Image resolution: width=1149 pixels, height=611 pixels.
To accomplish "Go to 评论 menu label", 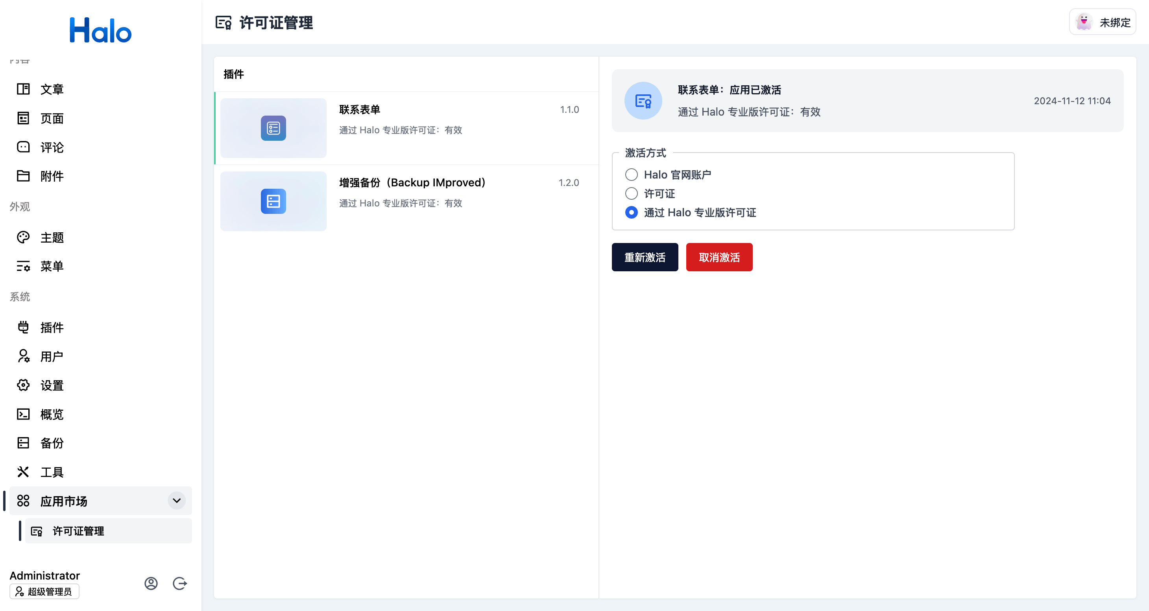I will point(52,147).
